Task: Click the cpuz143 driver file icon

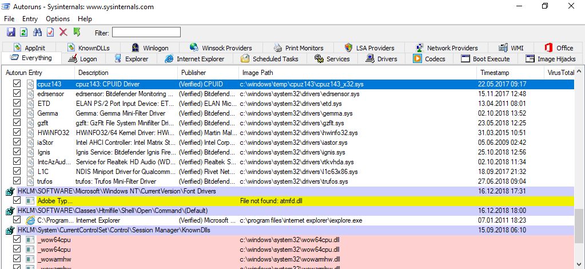Action: click(x=30, y=84)
